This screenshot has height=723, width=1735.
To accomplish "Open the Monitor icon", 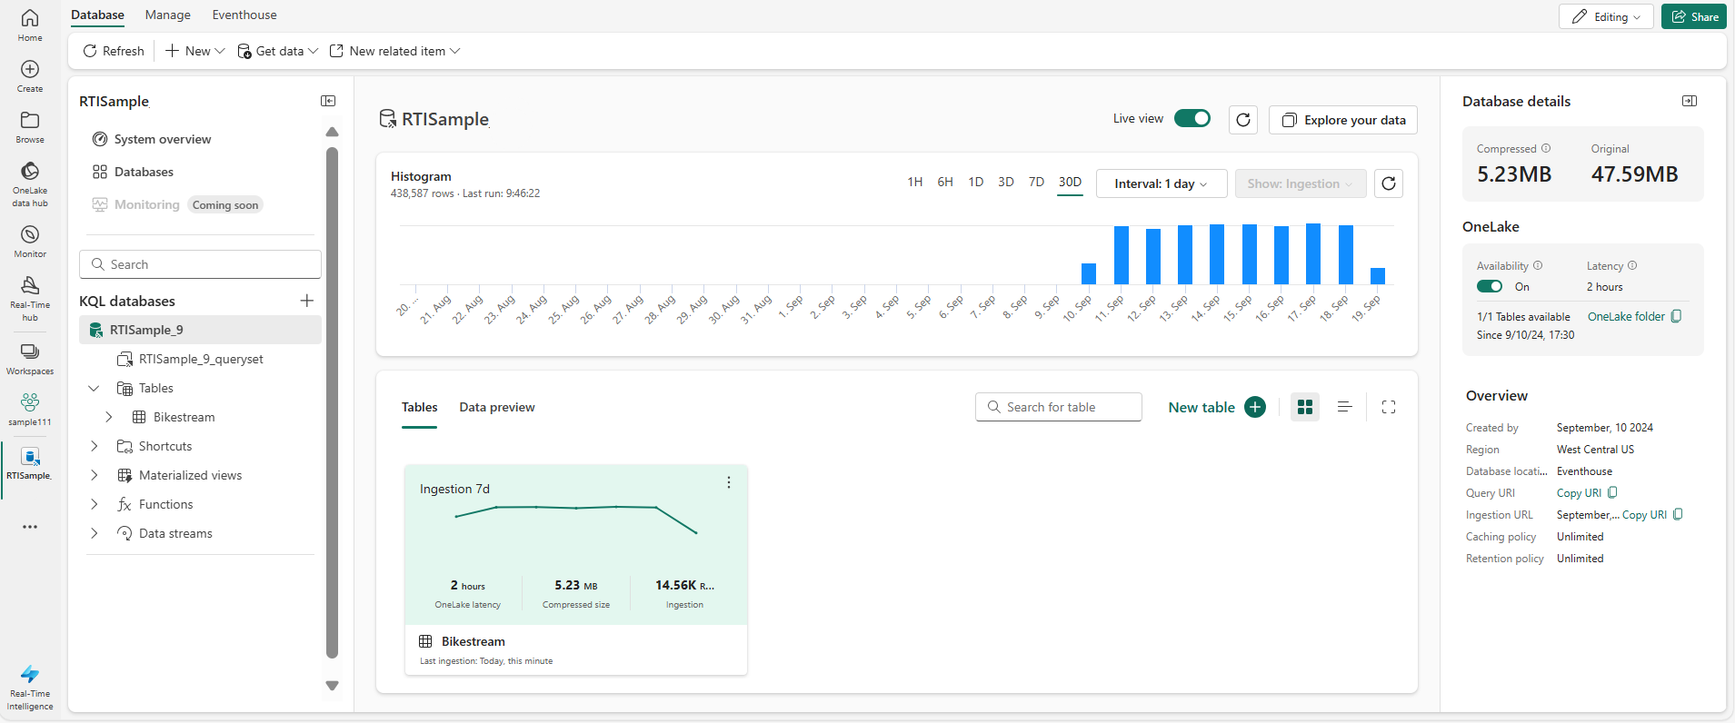I will [30, 241].
